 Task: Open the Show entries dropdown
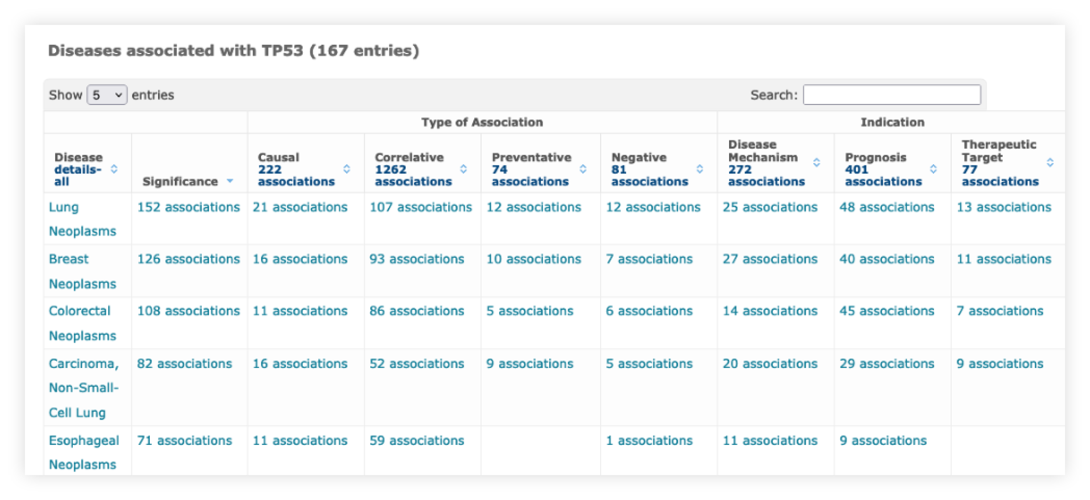tap(107, 95)
